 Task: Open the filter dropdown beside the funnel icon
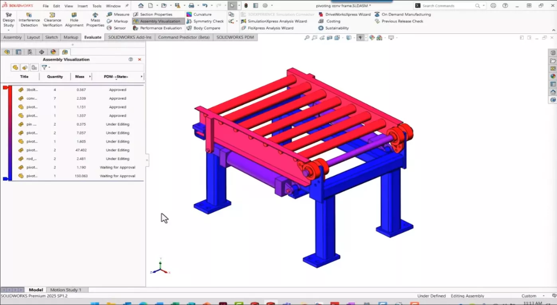point(49,67)
